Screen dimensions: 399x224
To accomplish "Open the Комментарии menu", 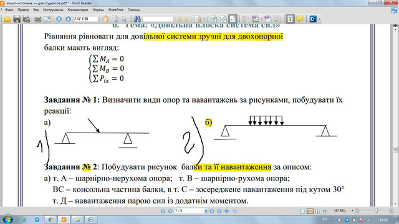I will [x=77, y=10].
